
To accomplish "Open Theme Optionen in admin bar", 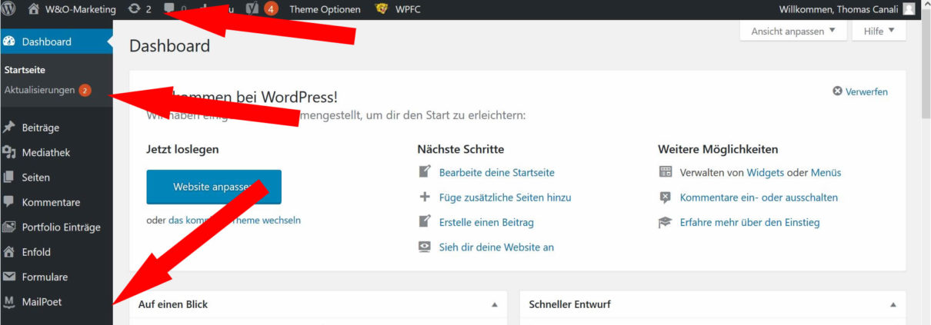I will (325, 9).
